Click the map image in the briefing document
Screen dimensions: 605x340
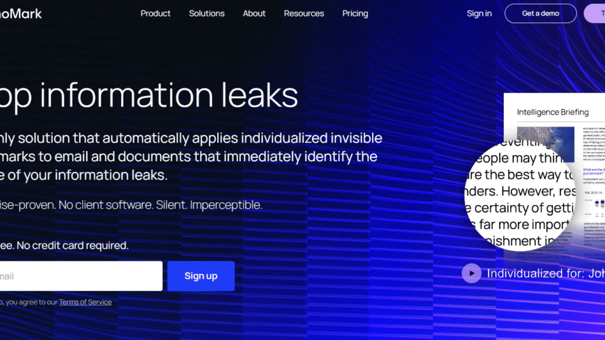[x=546, y=143]
